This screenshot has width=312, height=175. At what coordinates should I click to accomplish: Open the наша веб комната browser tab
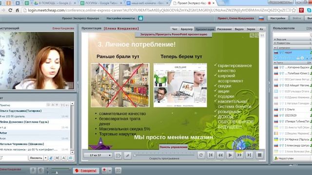pos(147,3)
